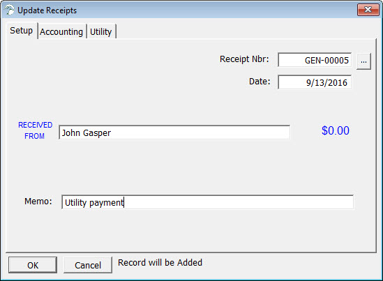Switch to the Setup tab
Screen dimensions: 383x281
pyautogui.click(x=21, y=31)
